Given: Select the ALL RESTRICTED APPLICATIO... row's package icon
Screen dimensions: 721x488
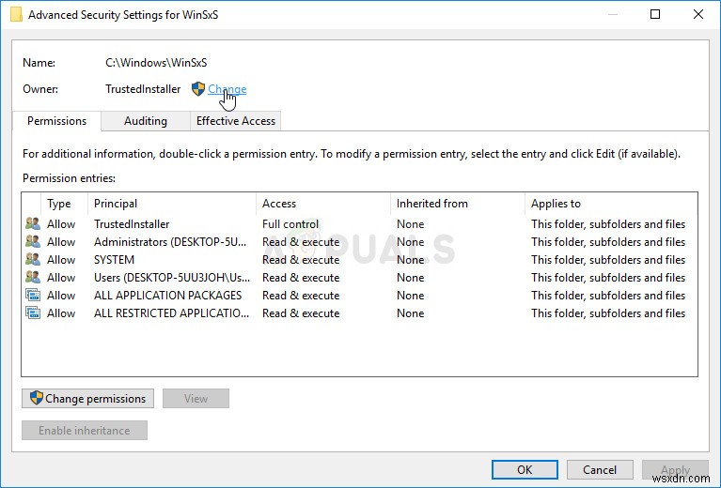Looking at the screenshot, I should pyautogui.click(x=33, y=313).
